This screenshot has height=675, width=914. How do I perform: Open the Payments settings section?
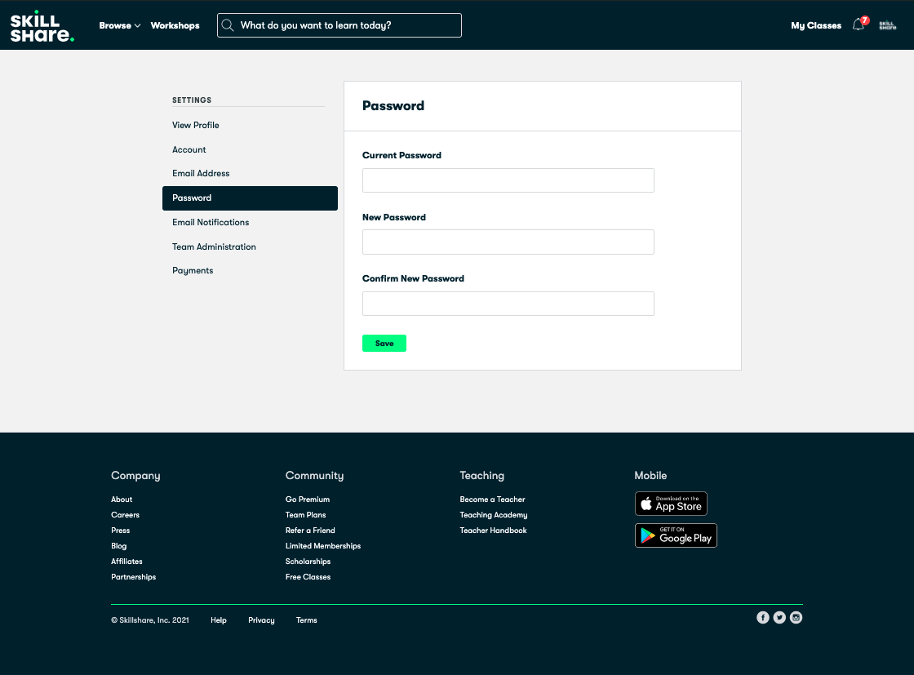193,270
